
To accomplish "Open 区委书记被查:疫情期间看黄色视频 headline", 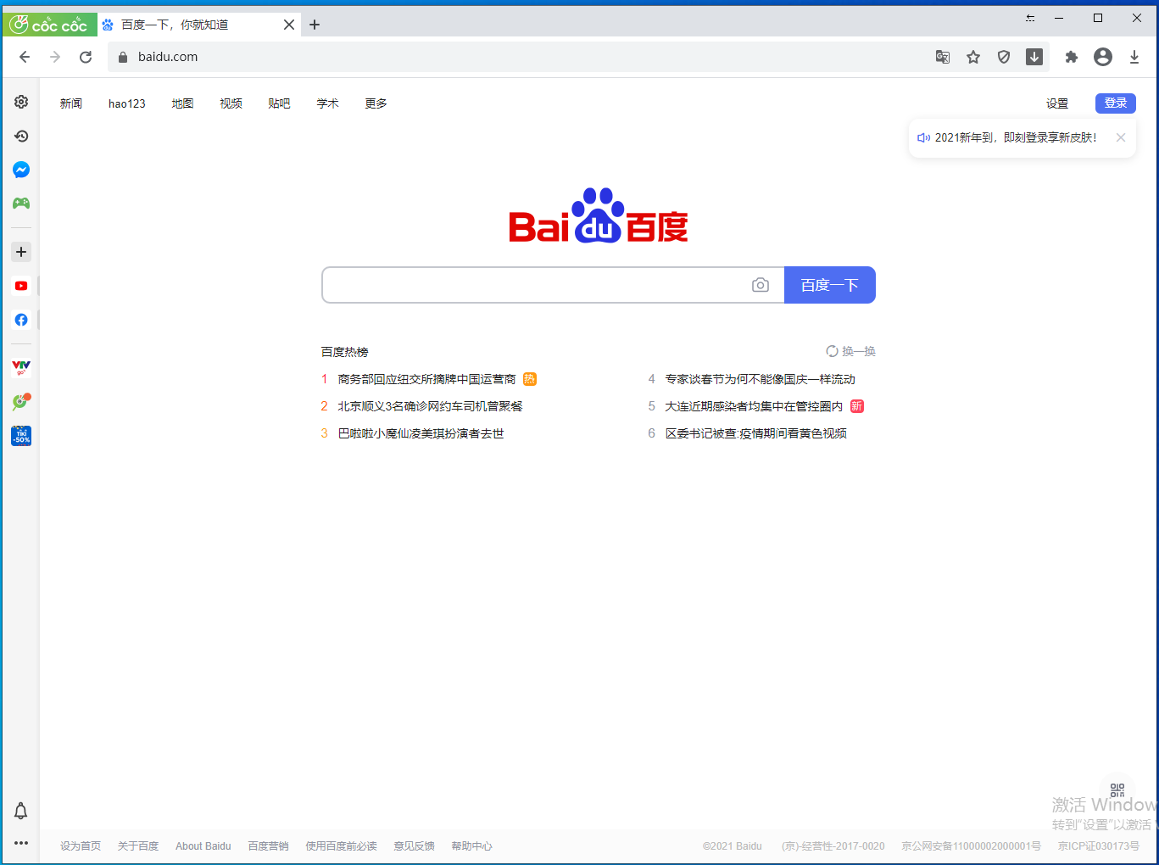I will [755, 433].
